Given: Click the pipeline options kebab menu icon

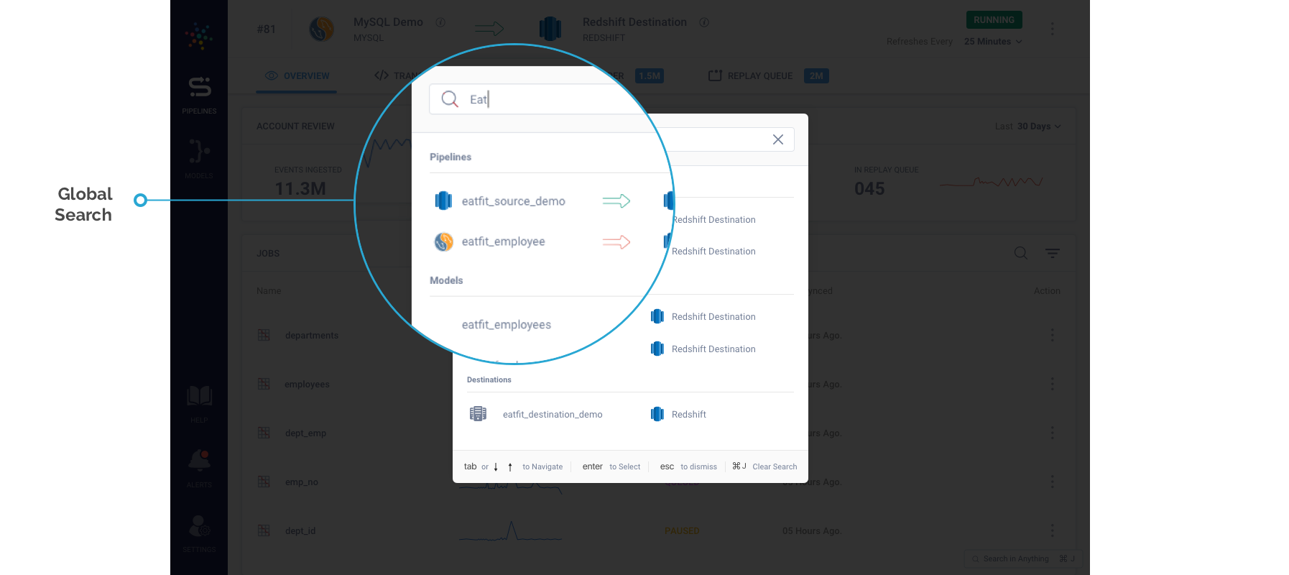Looking at the screenshot, I should tap(1052, 29).
